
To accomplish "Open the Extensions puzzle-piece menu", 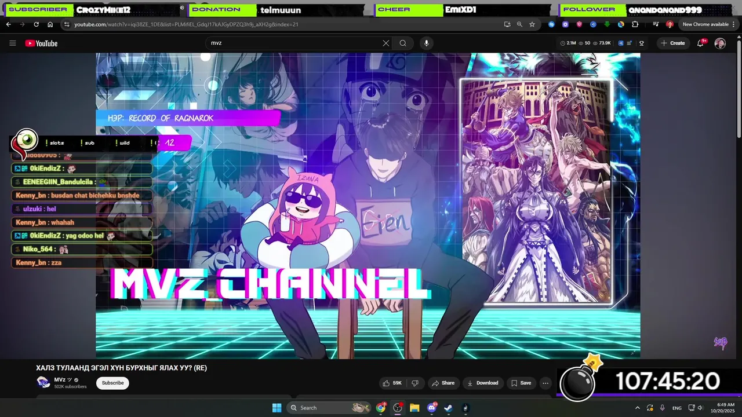I will [x=635, y=24].
